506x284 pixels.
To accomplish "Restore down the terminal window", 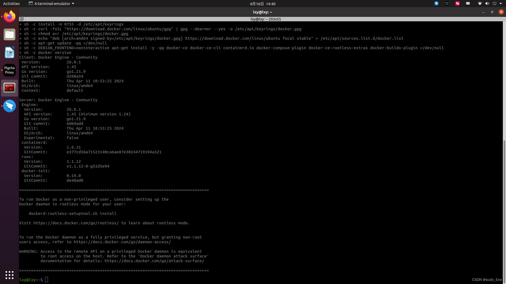I will coord(492,12).
